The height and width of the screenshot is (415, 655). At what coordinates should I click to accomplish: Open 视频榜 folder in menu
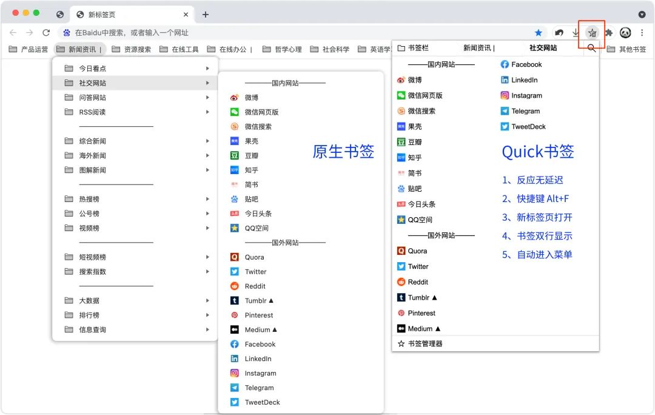click(136, 228)
